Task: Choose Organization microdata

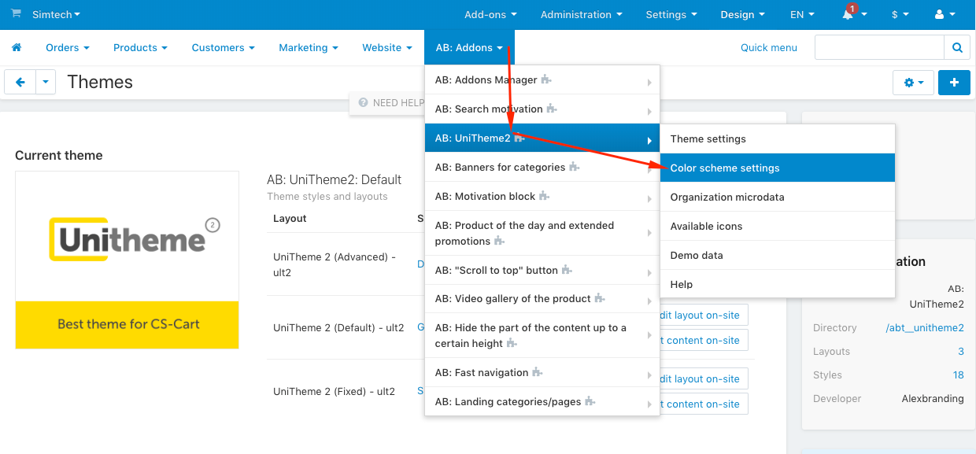Action: click(x=778, y=197)
